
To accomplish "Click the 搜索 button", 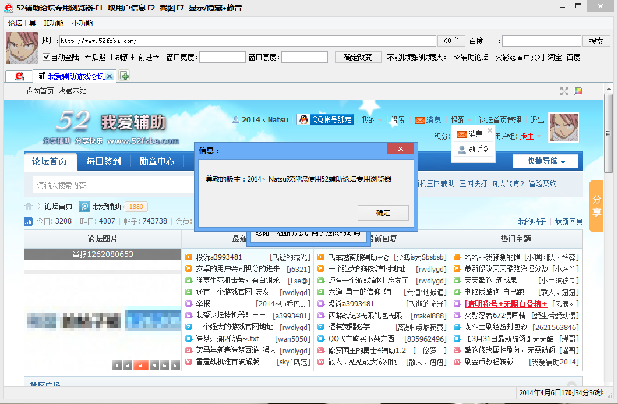I will click(596, 41).
